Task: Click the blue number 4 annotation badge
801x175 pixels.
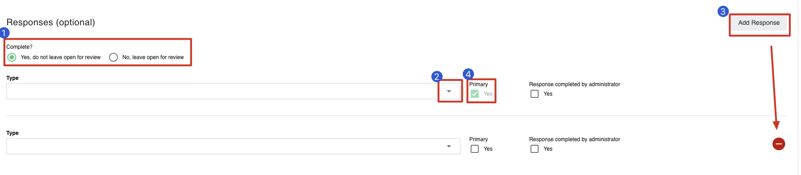Action: 468,74
